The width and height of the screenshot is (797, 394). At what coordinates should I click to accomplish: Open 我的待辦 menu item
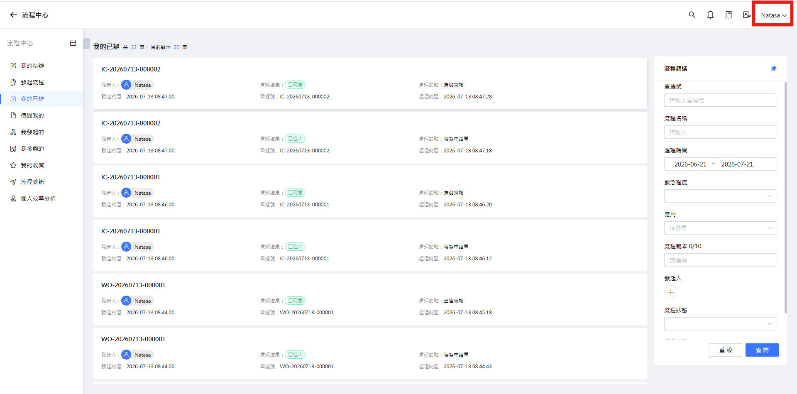click(x=42, y=66)
